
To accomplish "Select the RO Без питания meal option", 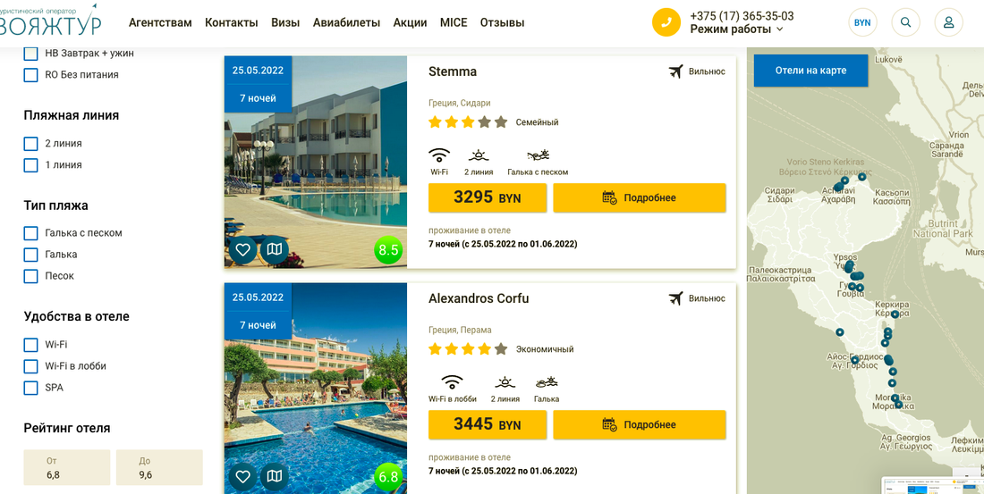I will point(30,75).
